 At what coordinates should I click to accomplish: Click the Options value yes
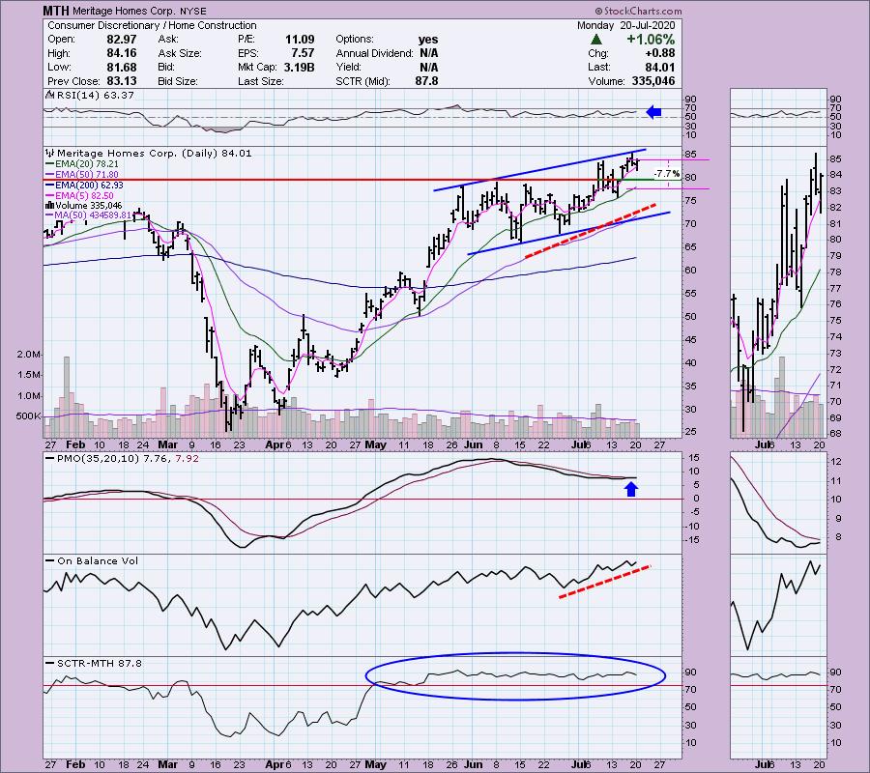tap(428, 40)
